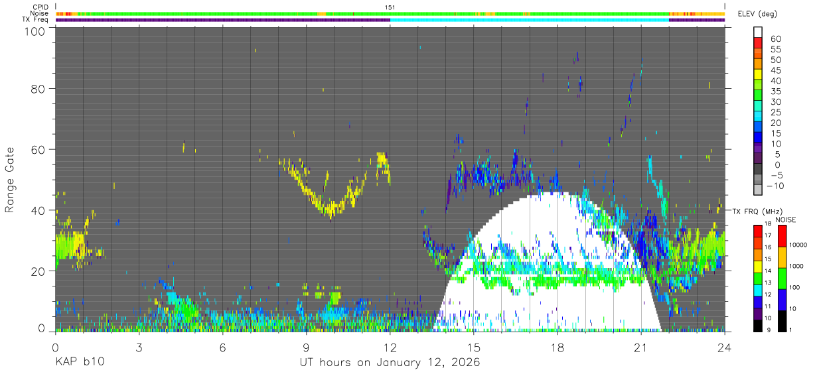Click the 'Range Gate' y-axis label

tap(10, 180)
